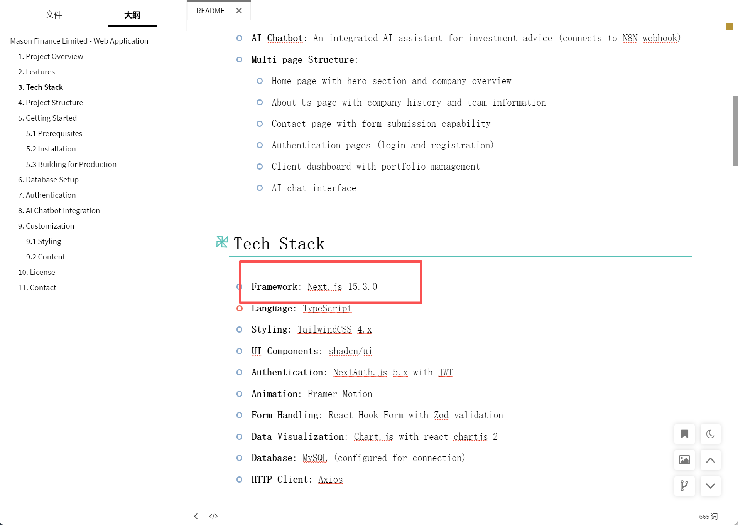
Task: Go to 5.3 Building for Production
Action: click(x=71, y=164)
